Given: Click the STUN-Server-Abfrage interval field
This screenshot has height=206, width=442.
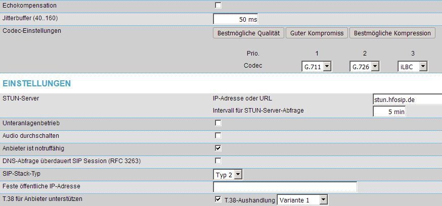Looking at the screenshot, I should pyautogui.click(x=389, y=112).
